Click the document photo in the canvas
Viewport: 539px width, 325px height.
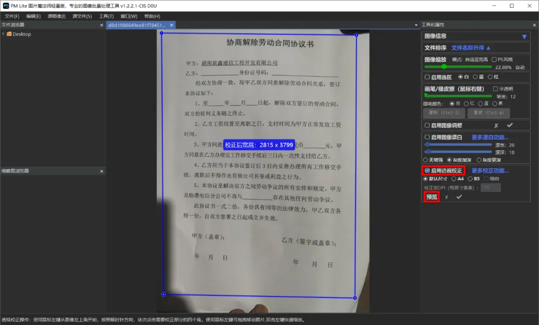point(263,172)
